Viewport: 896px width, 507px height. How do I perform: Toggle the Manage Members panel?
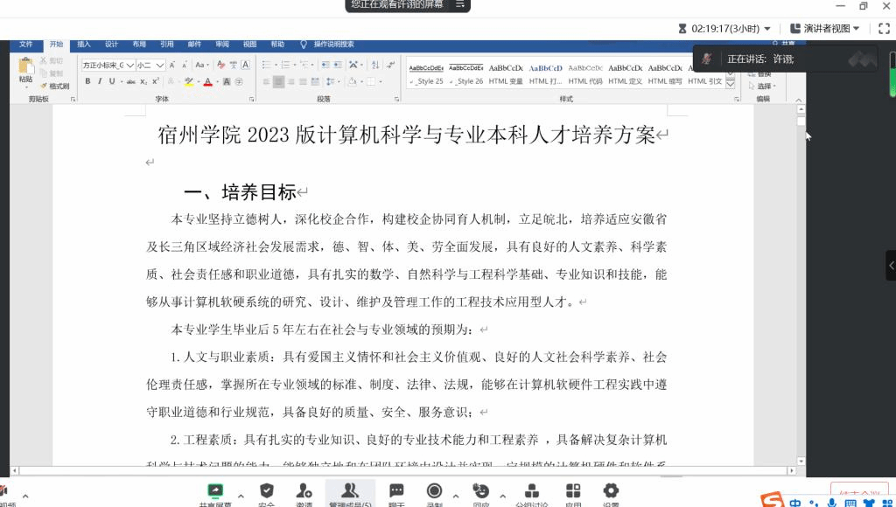[x=349, y=491]
